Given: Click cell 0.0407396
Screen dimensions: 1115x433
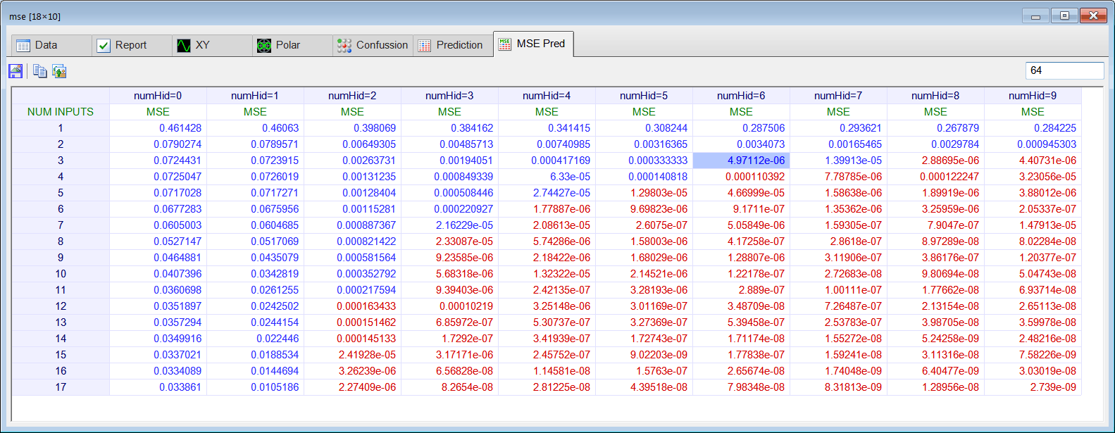Looking at the screenshot, I should coord(158,274).
